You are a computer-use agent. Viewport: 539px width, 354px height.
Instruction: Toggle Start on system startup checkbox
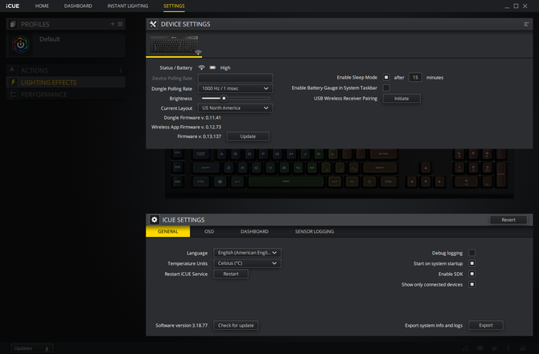472,263
